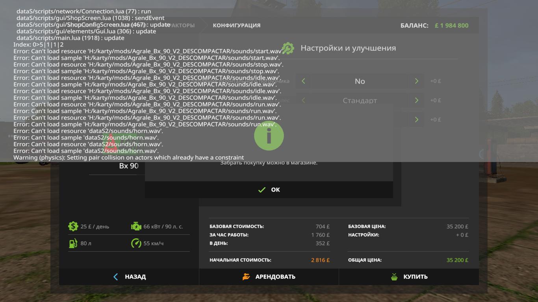The image size is (538, 302).
Task: Click the rent hand icon beside АРЕНДОВАТЬ
Action: point(246,277)
